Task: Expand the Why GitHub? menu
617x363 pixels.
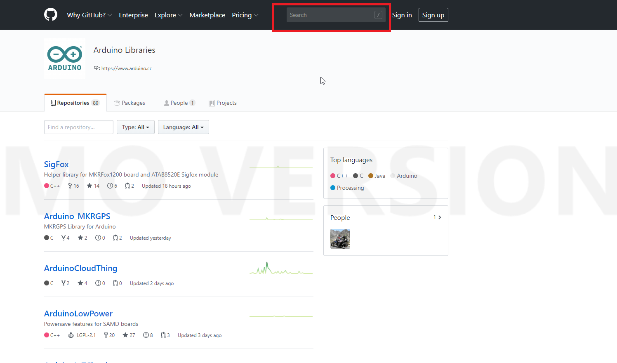Action: (x=89, y=15)
